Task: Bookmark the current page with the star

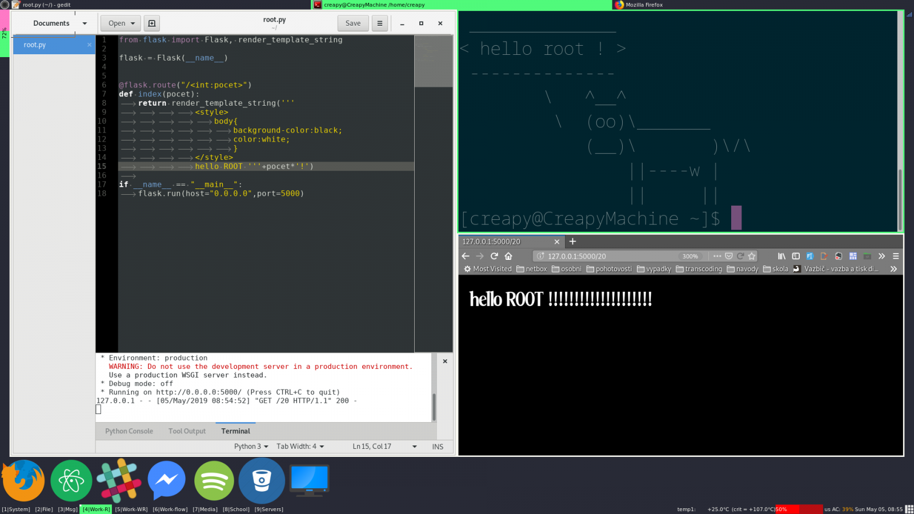Action: (x=752, y=256)
